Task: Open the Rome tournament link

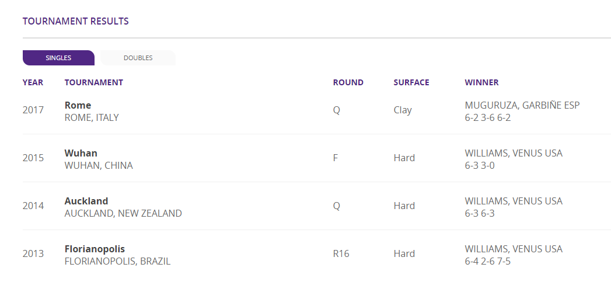Action: [x=78, y=105]
